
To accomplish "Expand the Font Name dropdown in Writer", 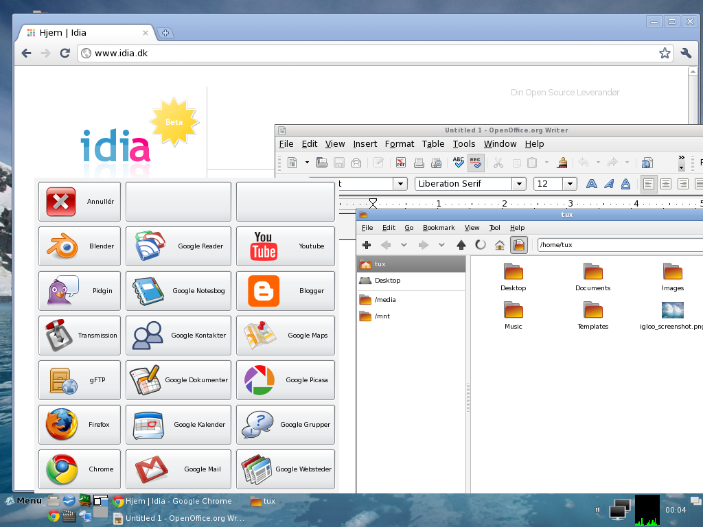I will point(519,184).
